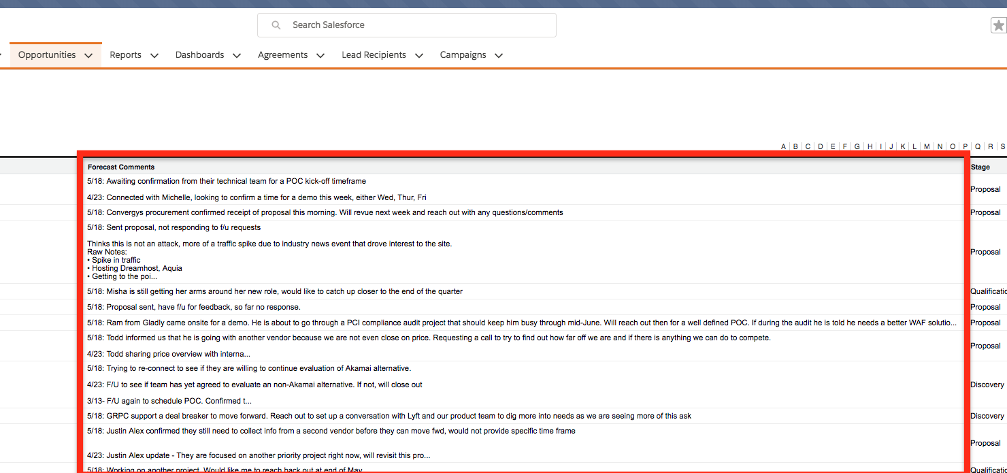Filter list by letter A
The height and width of the screenshot is (473, 1007).
click(784, 147)
